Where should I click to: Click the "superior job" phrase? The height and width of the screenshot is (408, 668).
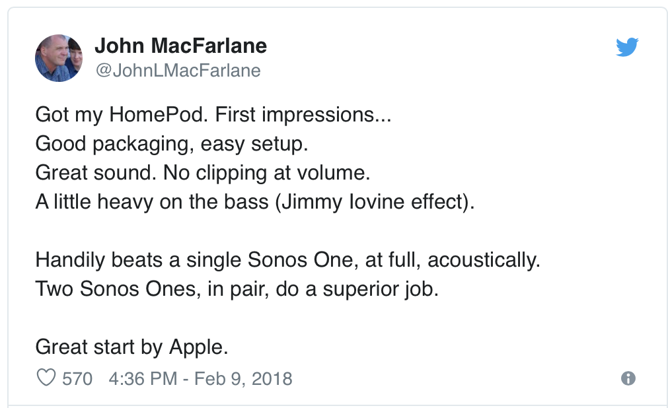tap(380, 289)
